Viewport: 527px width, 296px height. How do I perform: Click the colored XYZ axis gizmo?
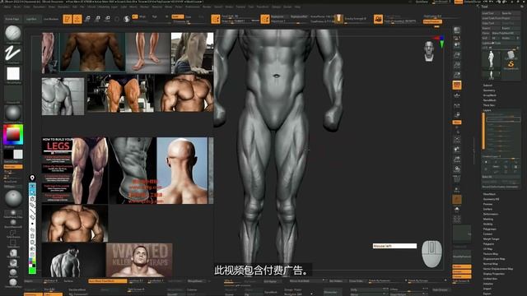pyautogui.click(x=440, y=41)
